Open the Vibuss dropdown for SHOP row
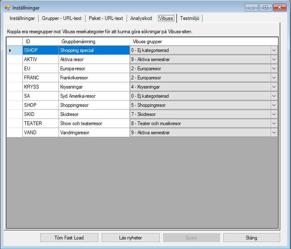 [274, 105]
